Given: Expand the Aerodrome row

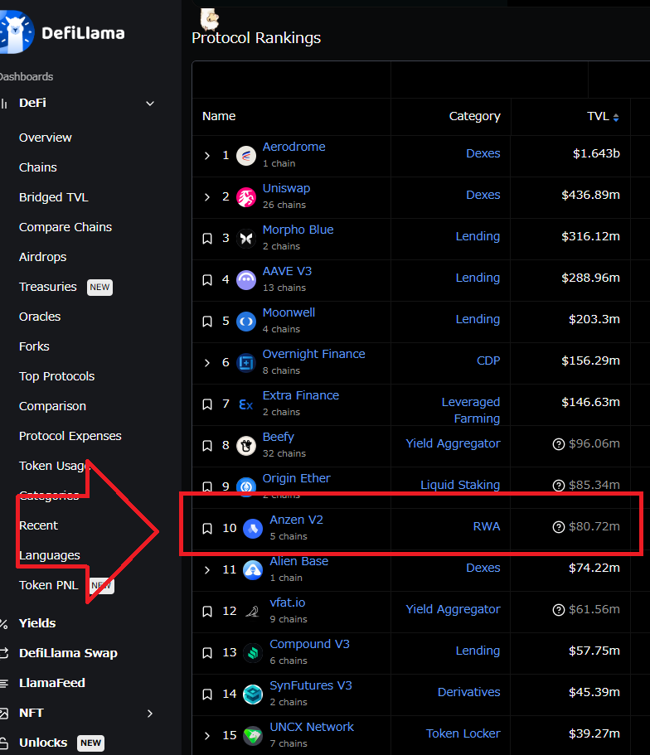Looking at the screenshot, I should pyautogui.click(x=207, y=156).
